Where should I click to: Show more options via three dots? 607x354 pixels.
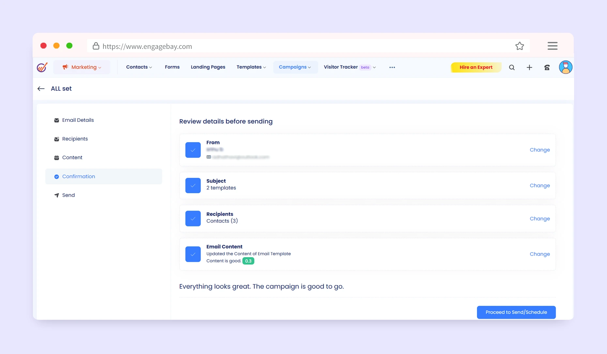(x=392, y=67)
